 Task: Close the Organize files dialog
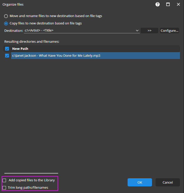tap(178, 4)
